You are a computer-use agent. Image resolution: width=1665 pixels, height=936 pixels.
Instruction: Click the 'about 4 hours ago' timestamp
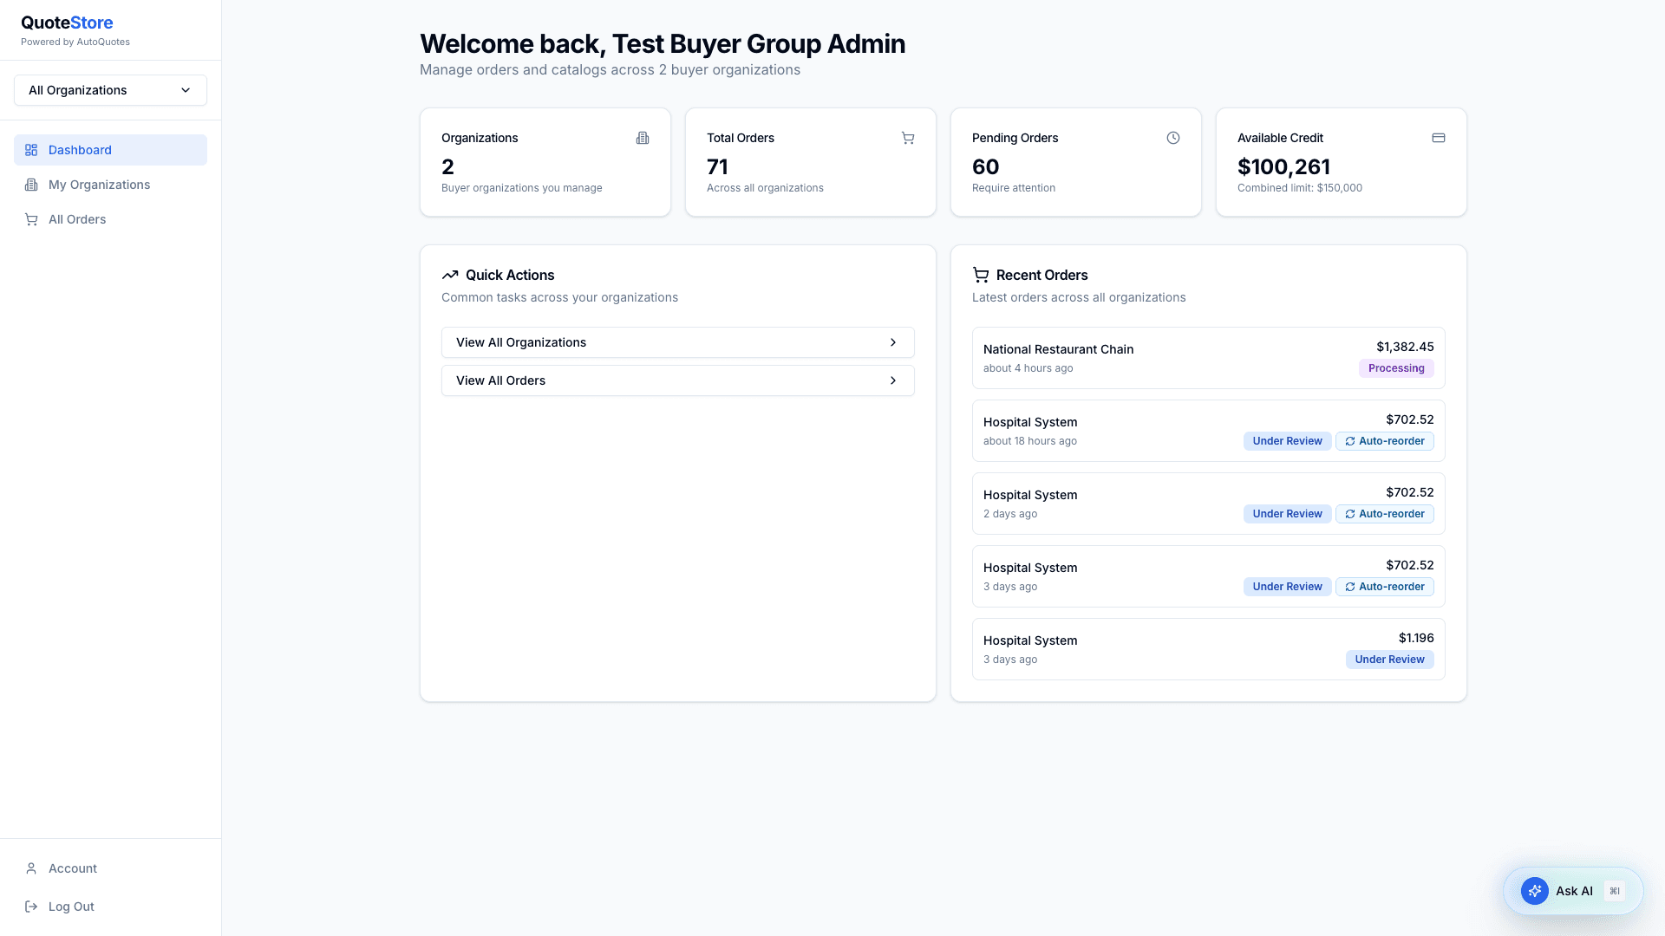[x=1028, y=368]
